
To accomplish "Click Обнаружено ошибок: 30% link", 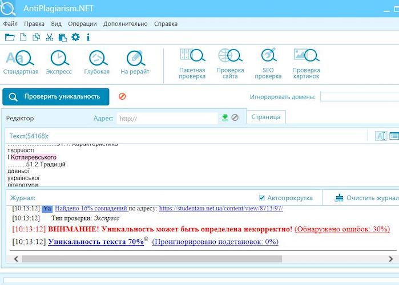I will tap(342, 229).
